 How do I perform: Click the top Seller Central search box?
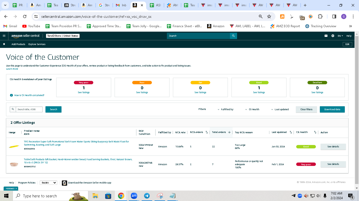point(198,36)
